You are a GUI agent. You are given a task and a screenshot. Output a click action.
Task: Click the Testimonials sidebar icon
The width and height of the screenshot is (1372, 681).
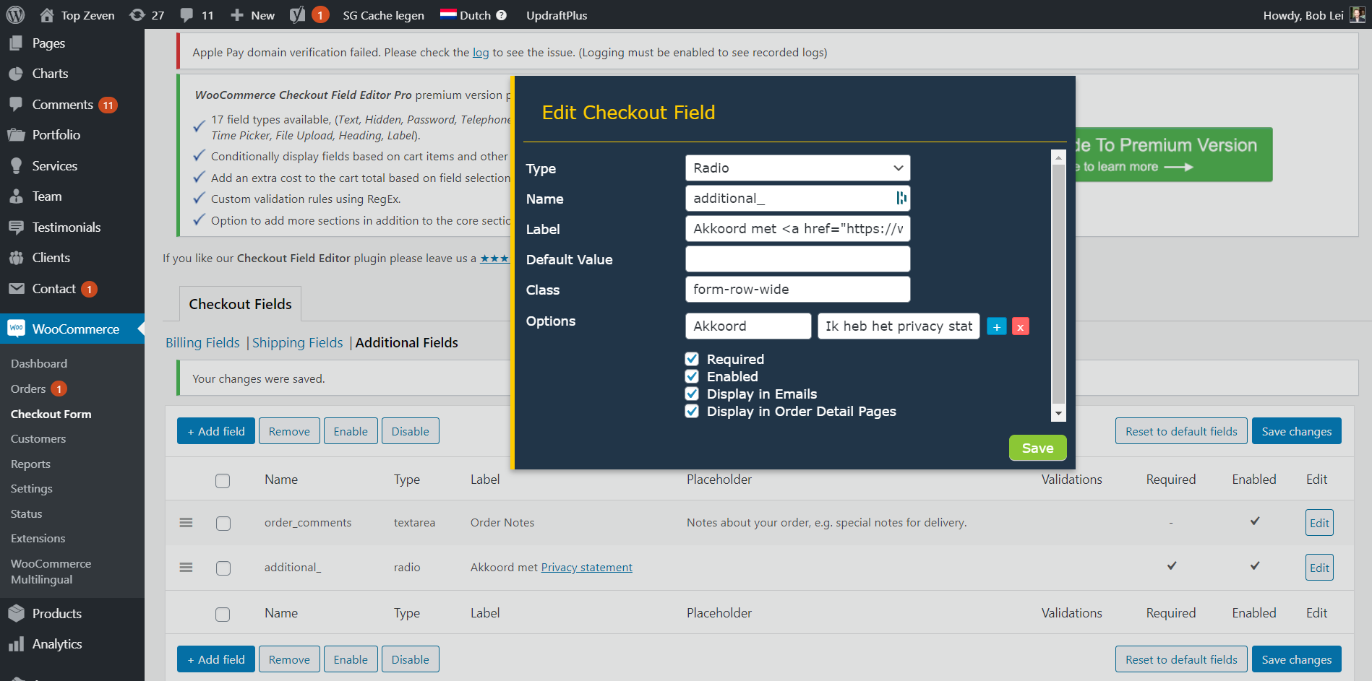coord(16,227)
